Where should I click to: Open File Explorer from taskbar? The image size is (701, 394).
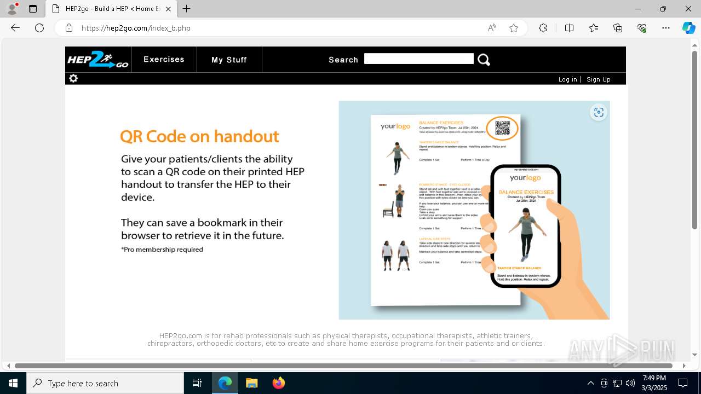pyautogui.click(x=251, y=383)
